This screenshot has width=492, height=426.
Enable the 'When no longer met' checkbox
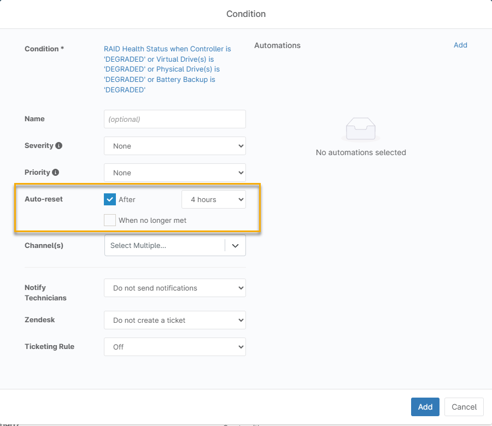tap(110, 221)
